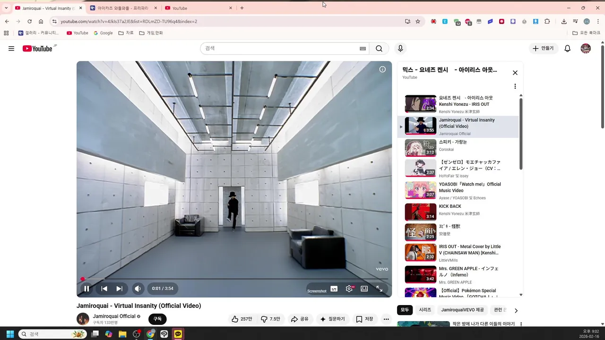Pause the video
Viewport: 605px width, 340px height.
click(86, 289)
